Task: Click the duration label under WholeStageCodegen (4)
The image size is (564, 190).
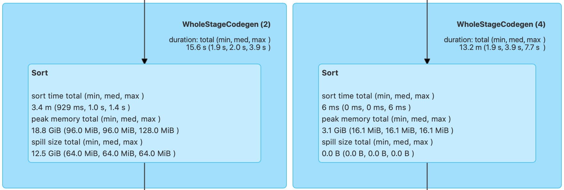Action: (x=494, y=40)
